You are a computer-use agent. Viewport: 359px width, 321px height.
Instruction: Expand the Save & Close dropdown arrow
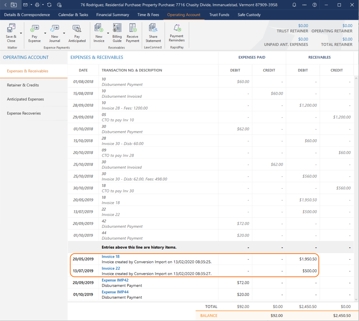pyautogui.click(x=21, y=33)
